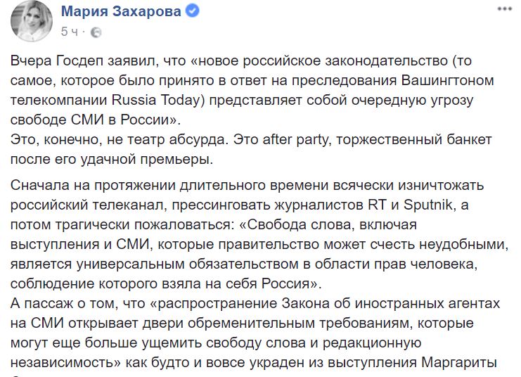Click the line starting "Сначала на протяжении"
Viewport: 521px width, 377px height.
pos(247,185)
